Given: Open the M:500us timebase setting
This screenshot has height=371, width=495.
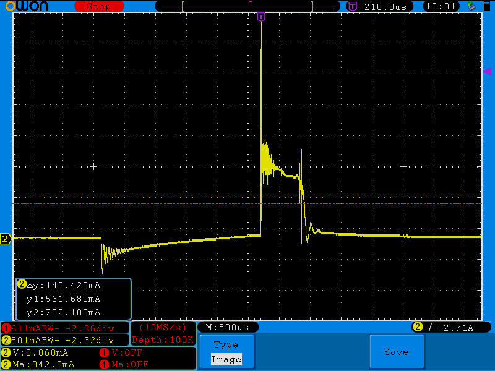Looking at the screenshot, I should pyautogui.click(x=228, y=327).
